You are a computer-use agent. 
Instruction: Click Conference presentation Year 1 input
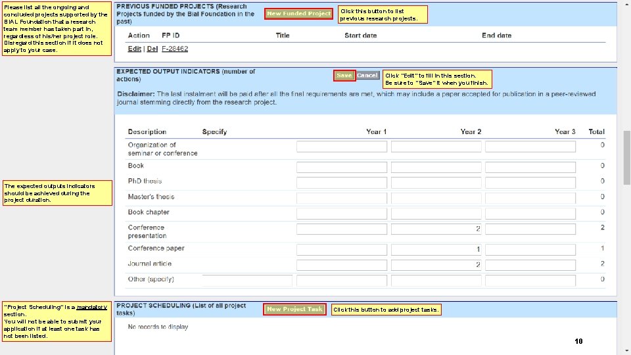coord(342,229)
